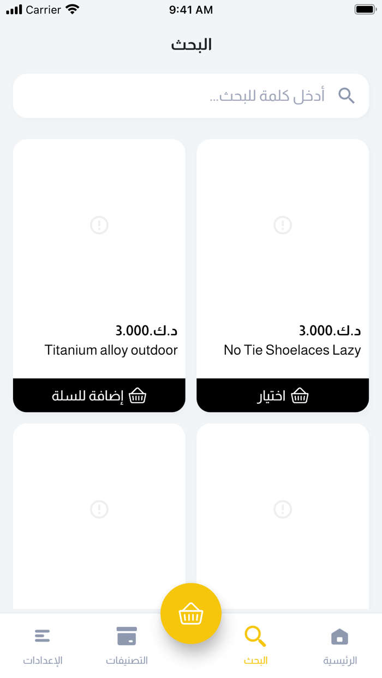382x678 pixels.
Task: Select the home icon in the bottom bar
Action: 339,635
